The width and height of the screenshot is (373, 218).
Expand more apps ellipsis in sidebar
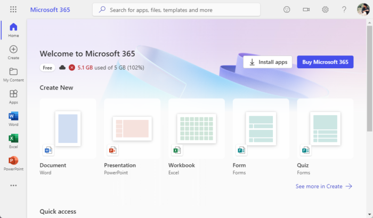pos(13,185)
